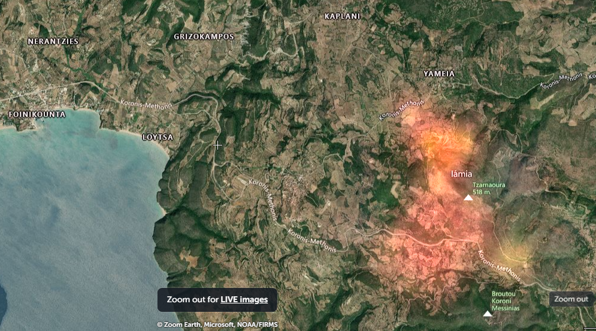Click the FOINIKOUNTA town label
The image size is (596, 331).
(x=37, y=114)
